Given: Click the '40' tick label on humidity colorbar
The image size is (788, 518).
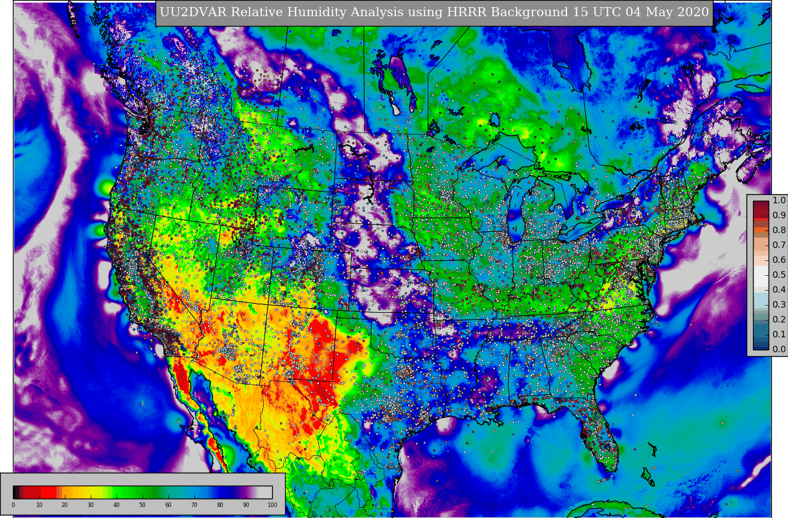Looking at the screenshot, I should click(x=117, y=505).
